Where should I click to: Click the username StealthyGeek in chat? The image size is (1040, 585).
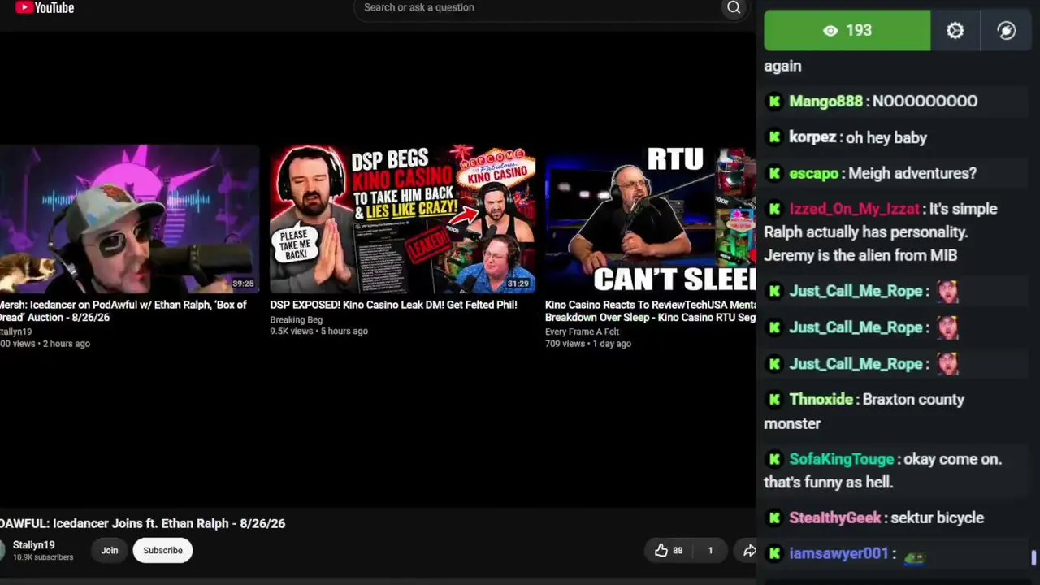click(834, 518)
